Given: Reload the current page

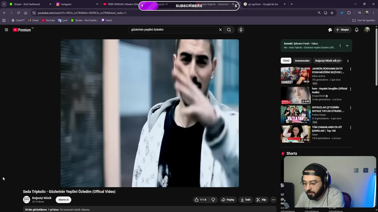Looking at the screenshot, I should (x=18, y=13).
